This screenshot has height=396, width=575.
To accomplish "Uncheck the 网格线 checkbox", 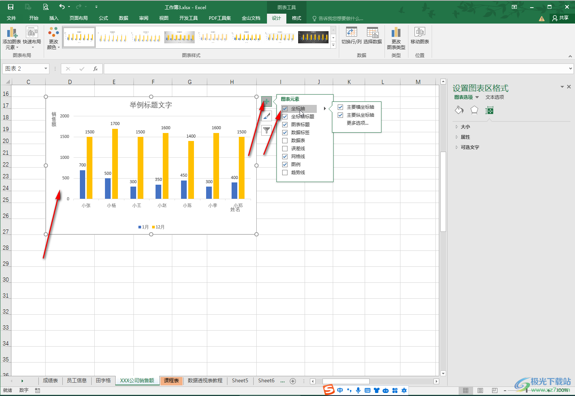I will tap(285, 157).
